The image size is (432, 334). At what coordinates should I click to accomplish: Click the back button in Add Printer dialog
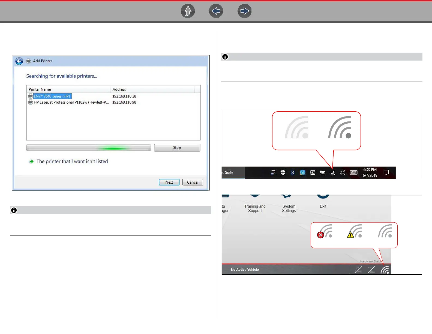pyautogui.click(x=19, y=61)
